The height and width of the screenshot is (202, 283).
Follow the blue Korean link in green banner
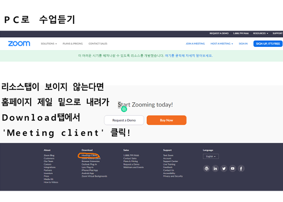[189, 56]
